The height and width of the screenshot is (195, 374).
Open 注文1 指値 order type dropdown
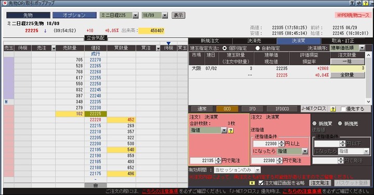tap(224, 130)
